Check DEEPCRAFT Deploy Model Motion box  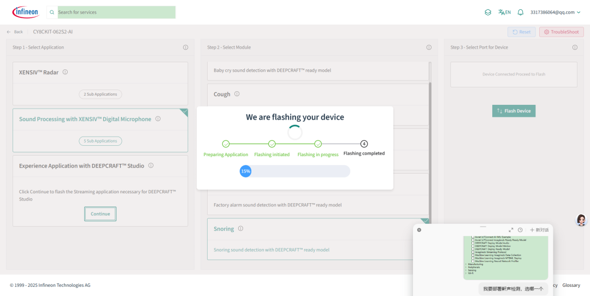473,246
